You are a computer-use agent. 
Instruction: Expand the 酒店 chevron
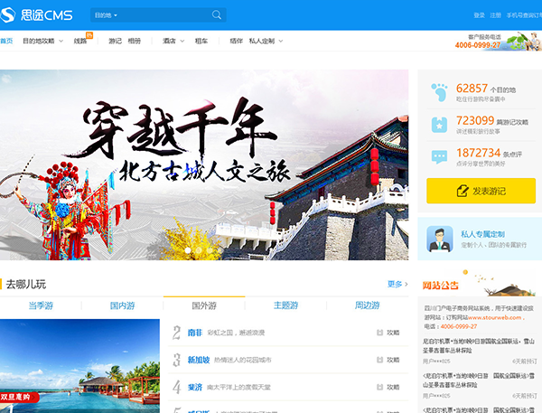tap(182, 42)
